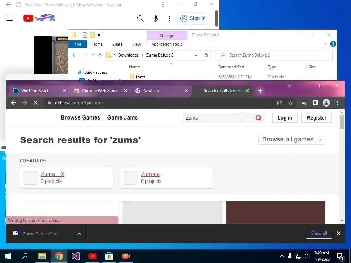Image resolution: width=351 pixels, height=263 pixels.
Task: Open the Chrome profile avatar
Action: pos(326,103)
